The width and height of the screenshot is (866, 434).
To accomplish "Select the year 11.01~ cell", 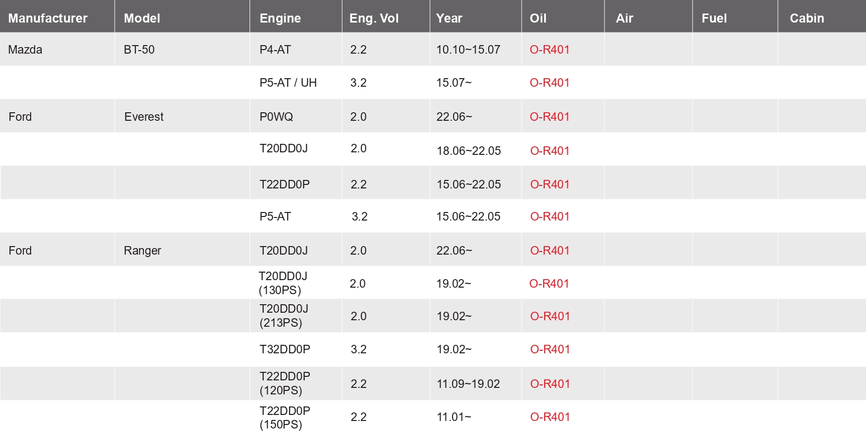I will pos(454,417).
